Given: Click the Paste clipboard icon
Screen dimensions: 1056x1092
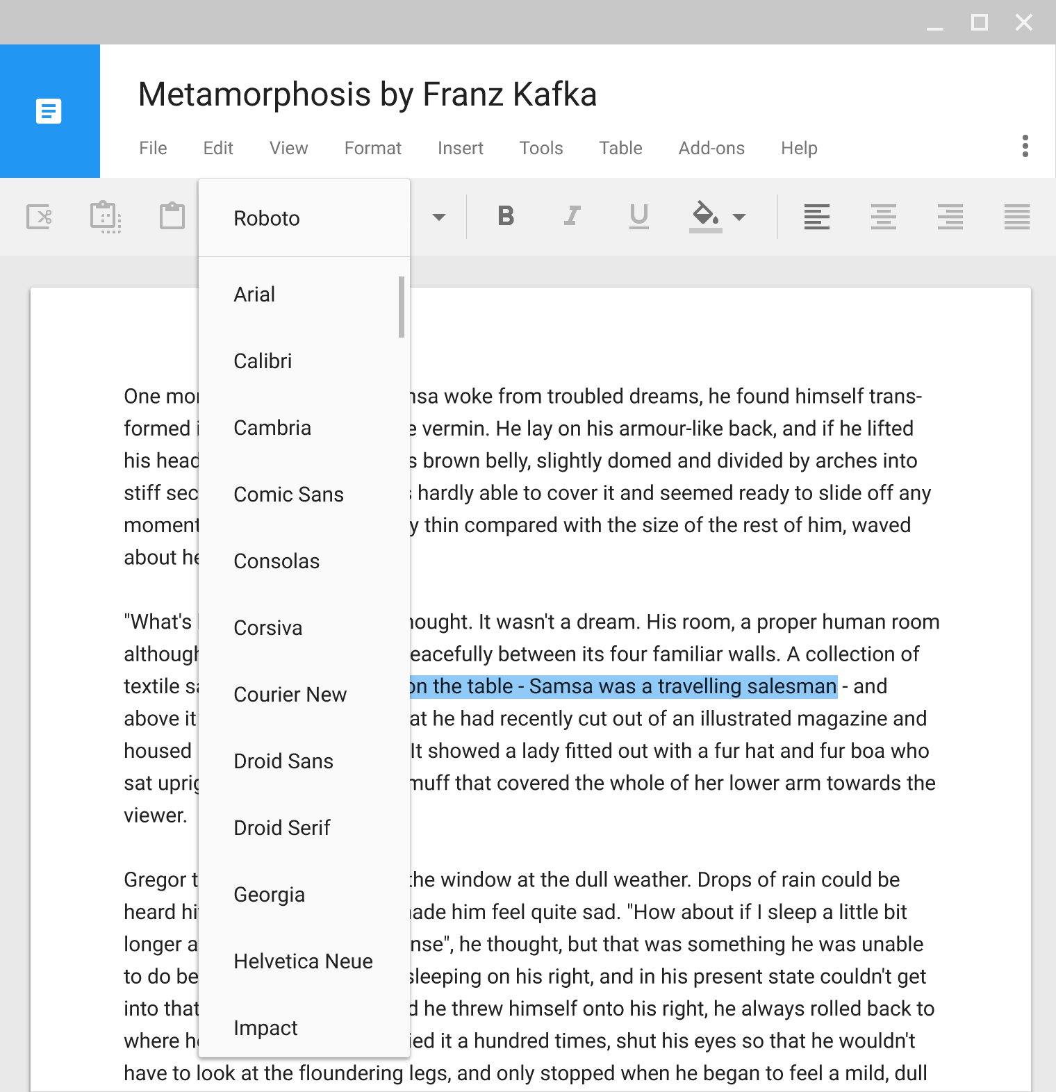Looking at the screenshot, I should 172,216.
